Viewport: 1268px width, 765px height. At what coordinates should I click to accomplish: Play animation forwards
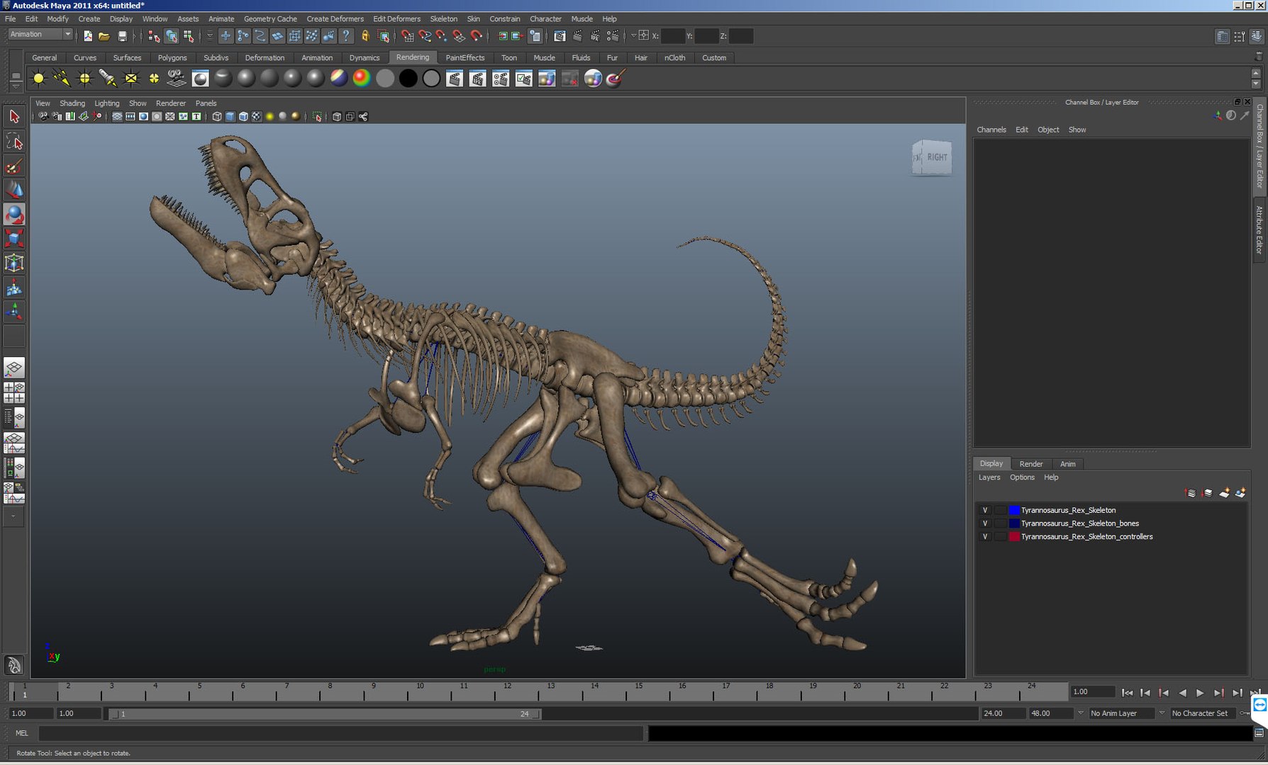point(1200,693)
